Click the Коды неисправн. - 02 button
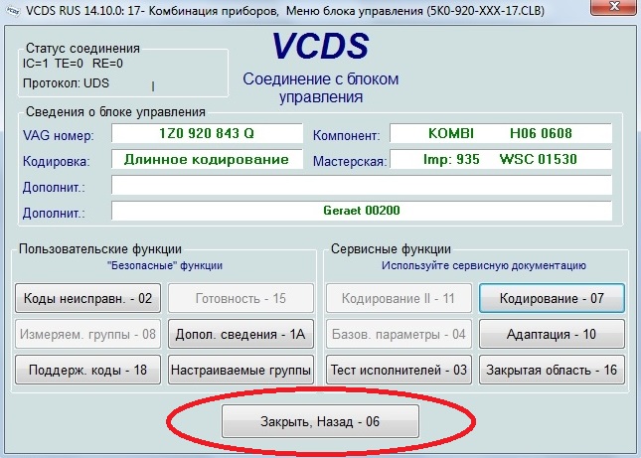This screenshot has width=641, height=458. pos(87,298)
